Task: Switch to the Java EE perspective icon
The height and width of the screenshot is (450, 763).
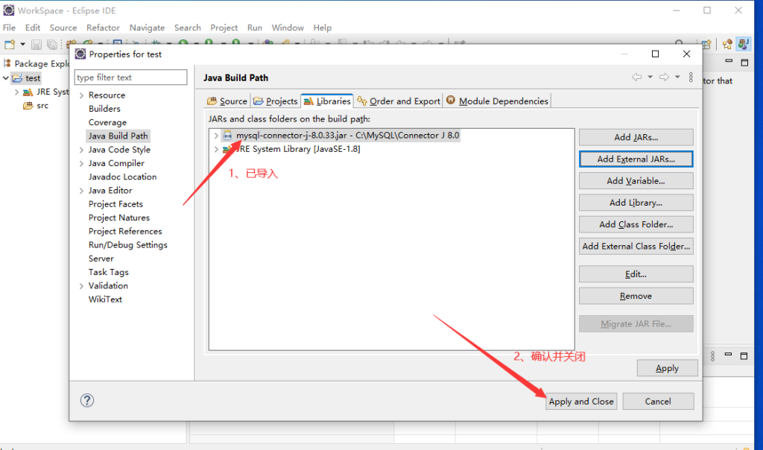Action: [x=727, y=45]
